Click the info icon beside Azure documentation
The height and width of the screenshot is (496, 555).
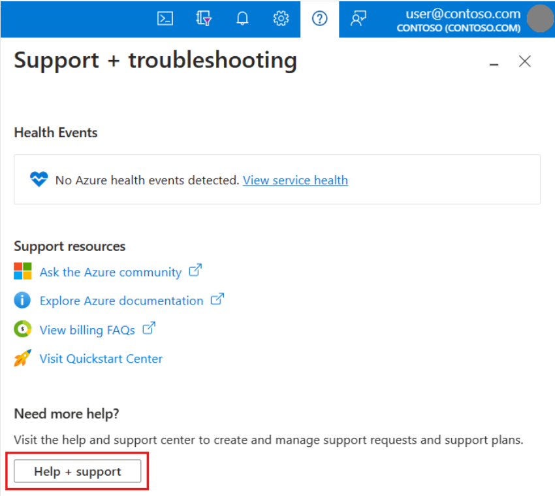click(x=22, y=300)
